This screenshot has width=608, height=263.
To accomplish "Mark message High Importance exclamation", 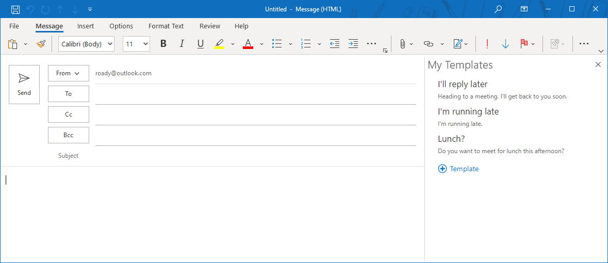I will [487, 44].
